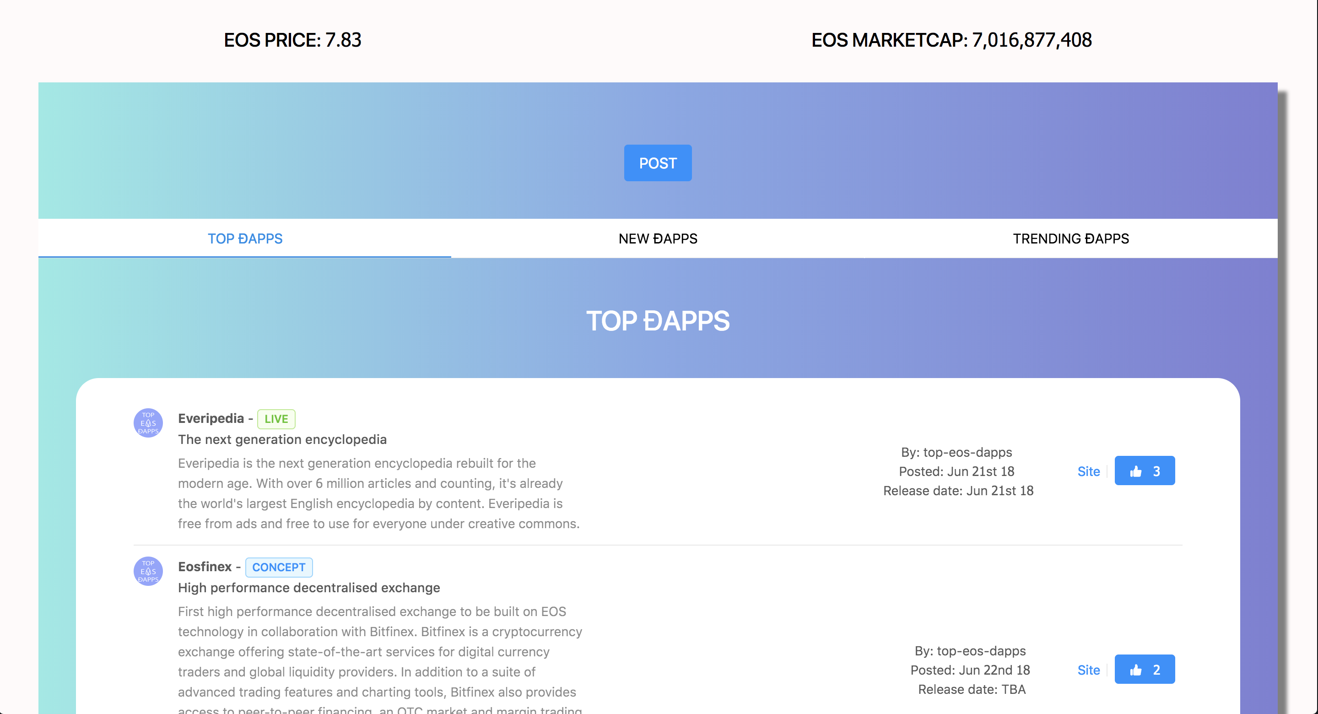Click the CONCEPT status badge next to Eosfinex
Image resolution: width=1318 pixels, height=714 pixels.
(279, 567)
